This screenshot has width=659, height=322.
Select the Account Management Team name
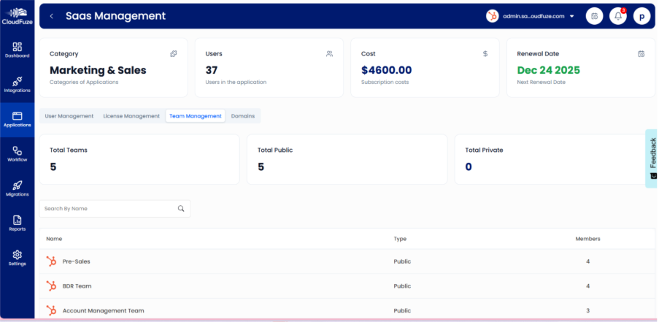point(104,310)
